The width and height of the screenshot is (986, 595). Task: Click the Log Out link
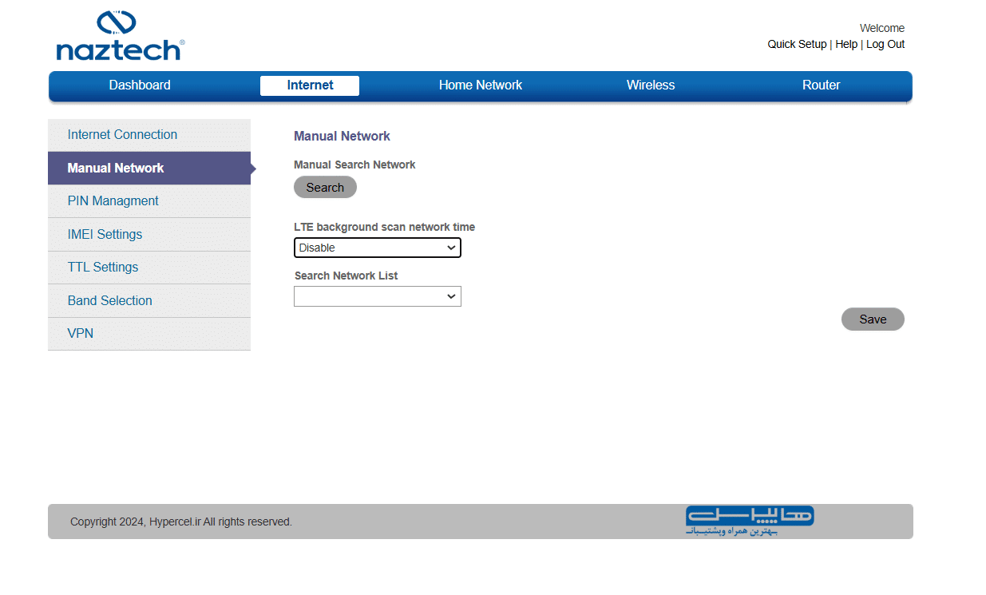(x=885, y=45)
